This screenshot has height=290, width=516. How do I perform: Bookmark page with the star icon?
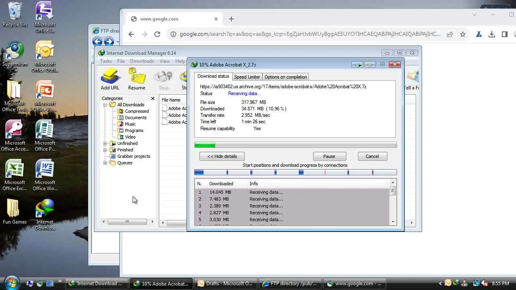[x=463, y=34]
